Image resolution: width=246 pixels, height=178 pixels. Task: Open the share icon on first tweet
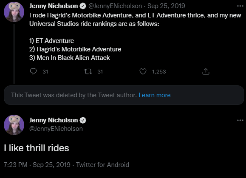206,71
